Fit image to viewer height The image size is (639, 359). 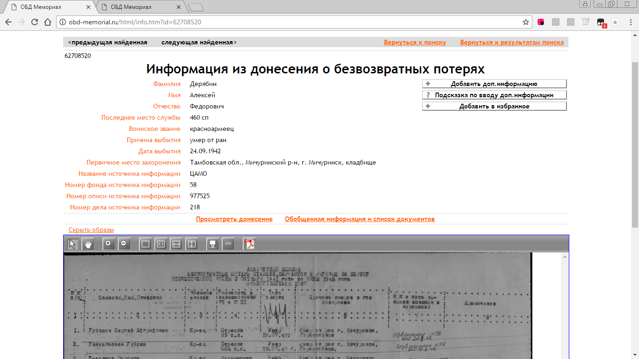pos(191,244)
